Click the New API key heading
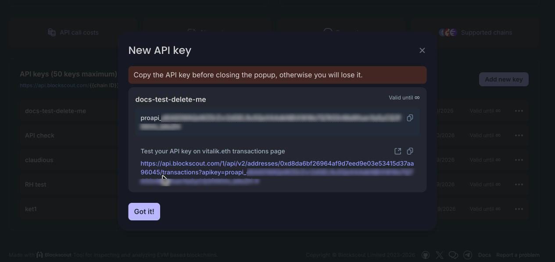The height and width of the screenshot is (262, 555). click(x=160, y=50)
